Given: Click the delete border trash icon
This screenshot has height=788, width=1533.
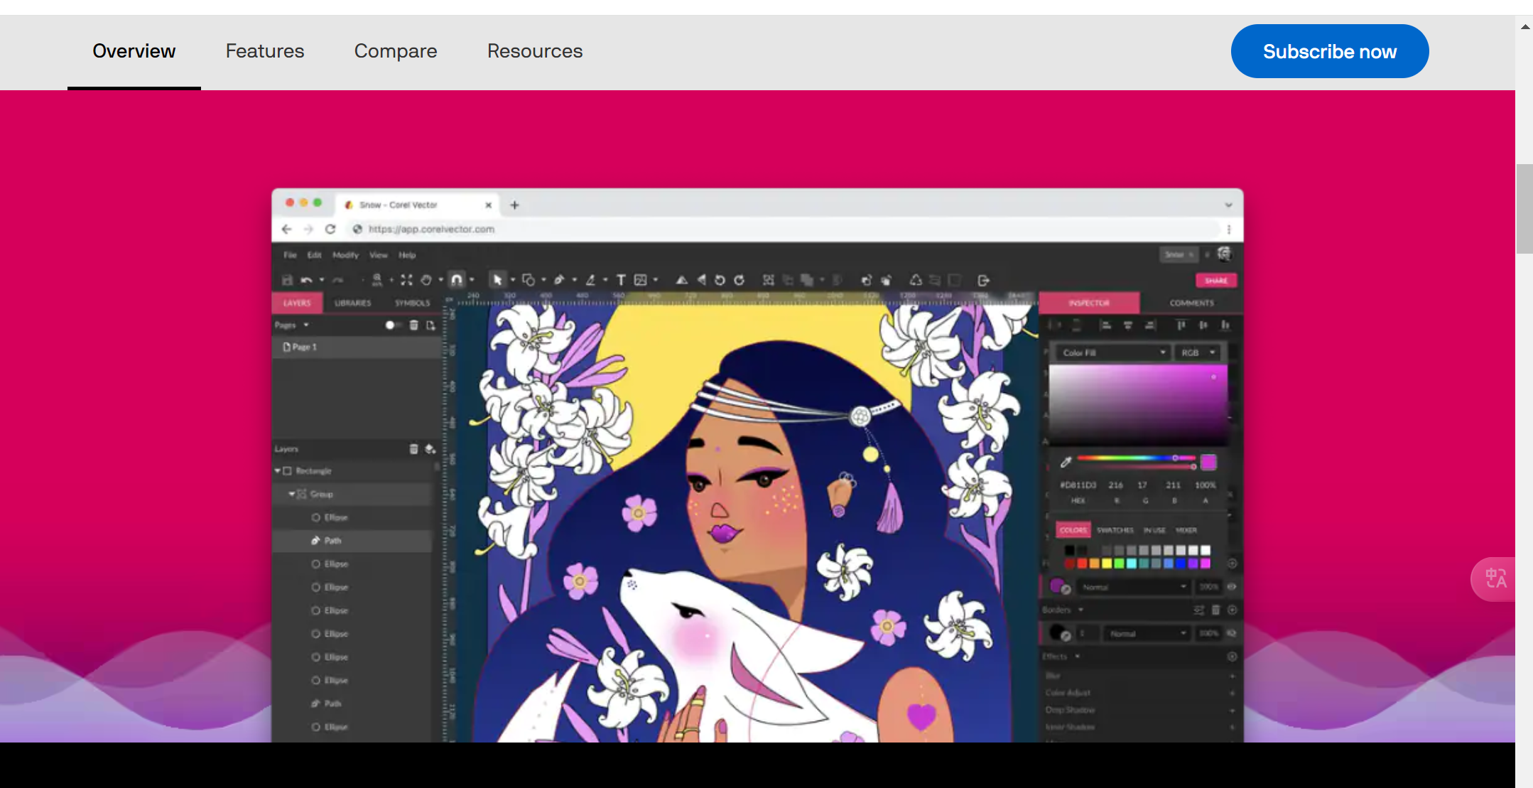Looking at the screenshot, I should click(x=1215, y=610).
